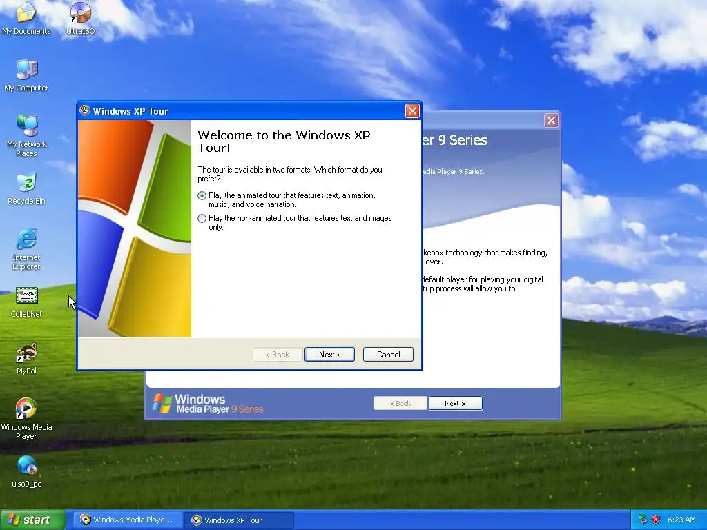The height and width of the screenshot is (530, 707).
Task: Click the red security shield tray icon
Action: 655,520
